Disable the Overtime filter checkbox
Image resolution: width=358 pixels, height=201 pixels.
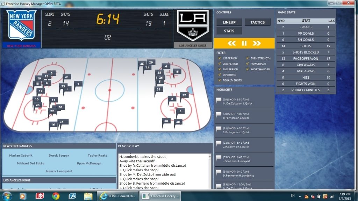click(220, 75)
